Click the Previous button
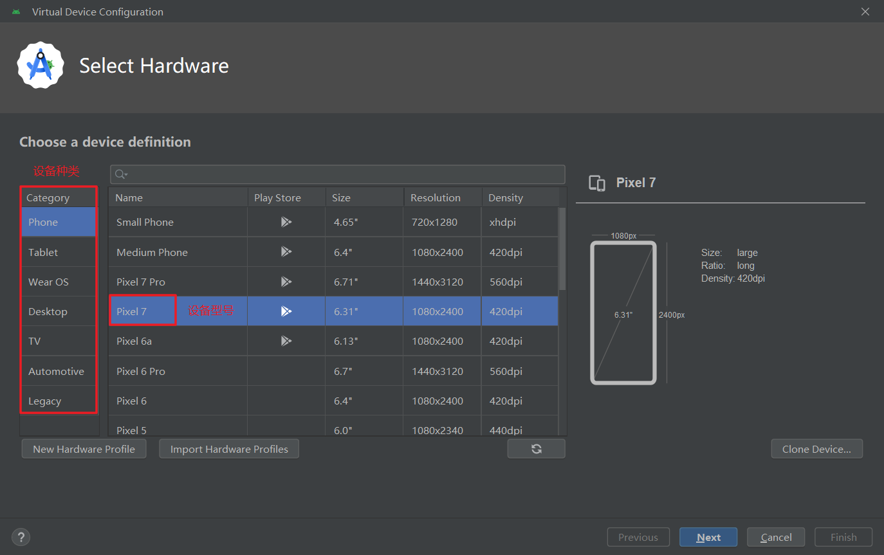 638,537
